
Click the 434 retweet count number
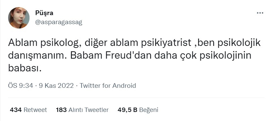[16, 110]
